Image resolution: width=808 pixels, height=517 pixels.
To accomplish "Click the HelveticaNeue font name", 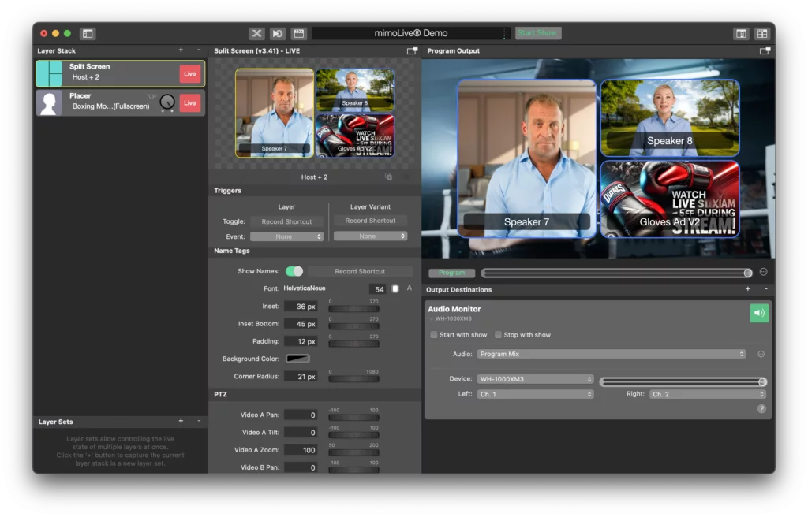I will [304, 288].
